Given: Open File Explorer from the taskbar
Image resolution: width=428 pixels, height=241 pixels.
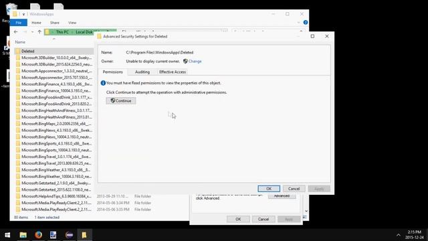Looking at the screenshot, I should tap(23, 235).
